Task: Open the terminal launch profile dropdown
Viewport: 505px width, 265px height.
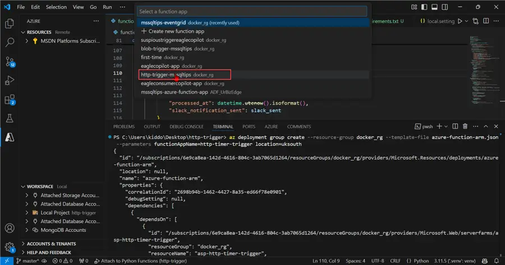Action: point(446,127)
